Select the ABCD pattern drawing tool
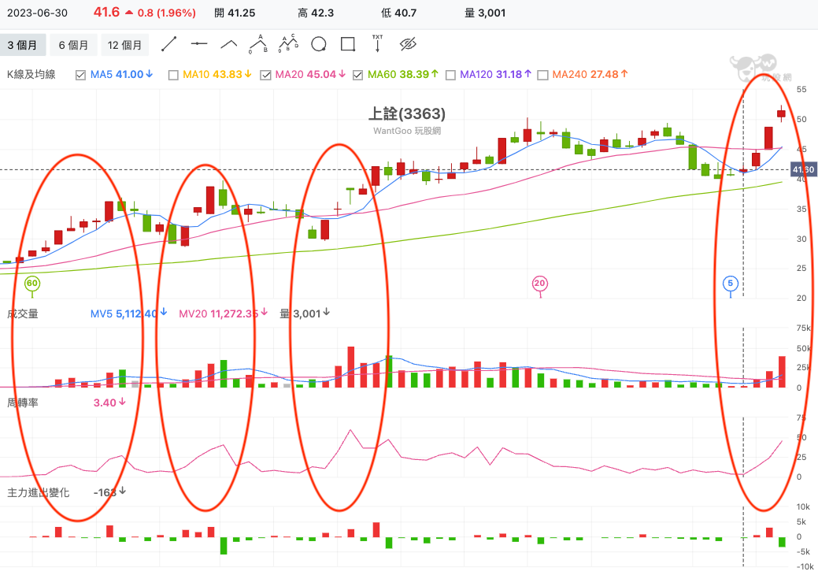The height and width of the screenshot is (575, 818). pos(288,44)
